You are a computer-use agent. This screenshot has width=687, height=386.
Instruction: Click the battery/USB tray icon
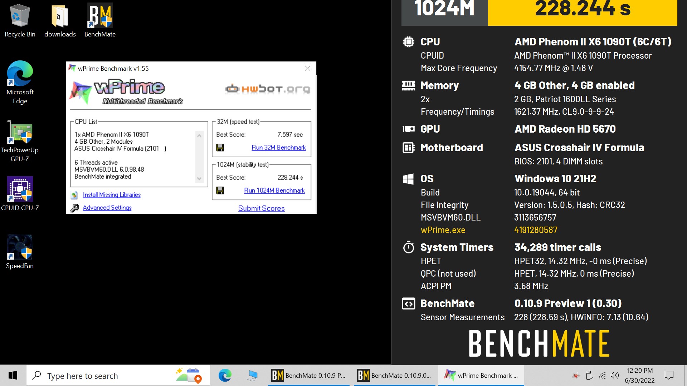(x=589, y=376)
